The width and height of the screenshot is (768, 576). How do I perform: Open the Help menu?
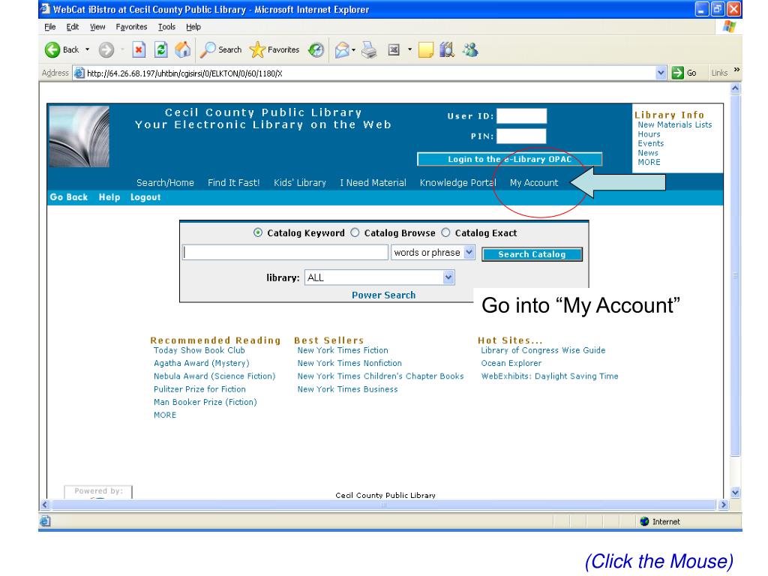pyautogui.click(x=193, y=27)
